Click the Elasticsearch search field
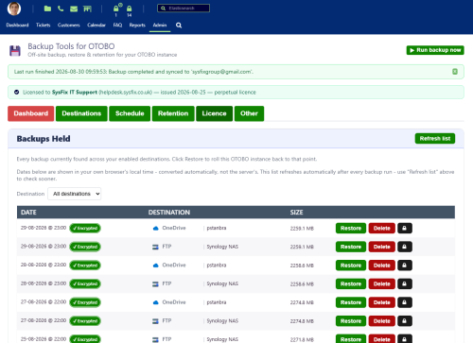The width and height of the screenshot is (473, 343). click(184, 9)
